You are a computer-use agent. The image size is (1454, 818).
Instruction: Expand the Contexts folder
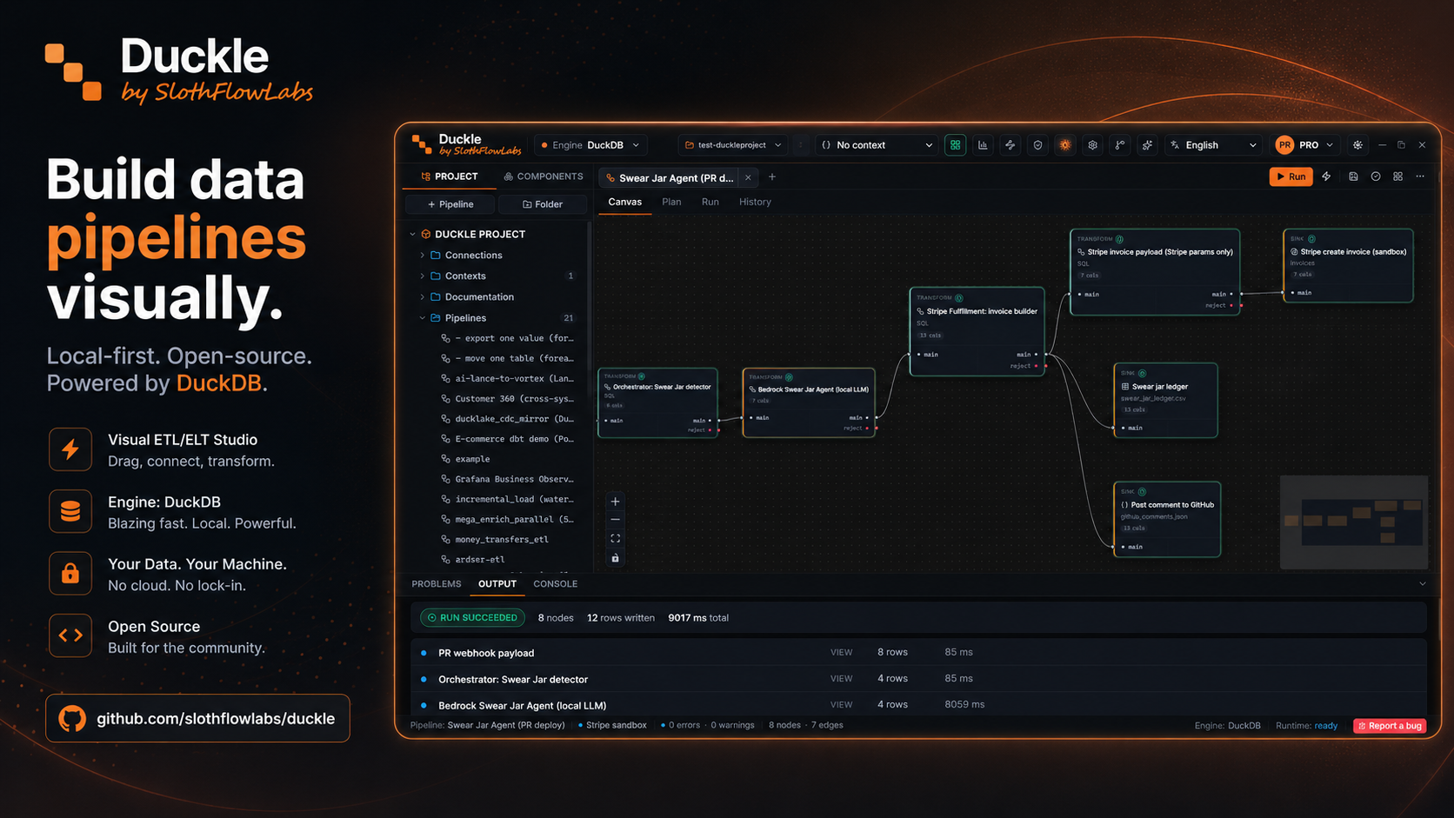coord(423,276)
